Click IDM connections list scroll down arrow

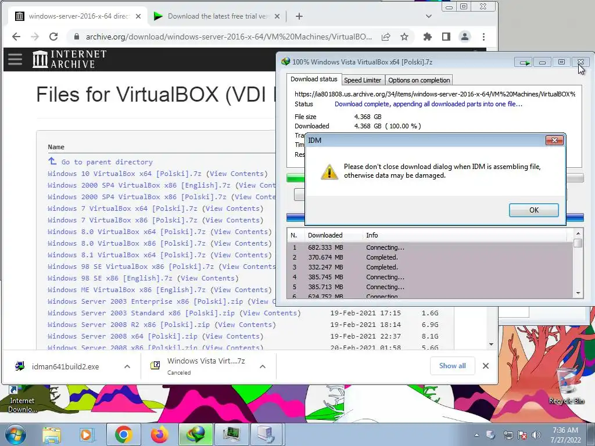578,293
